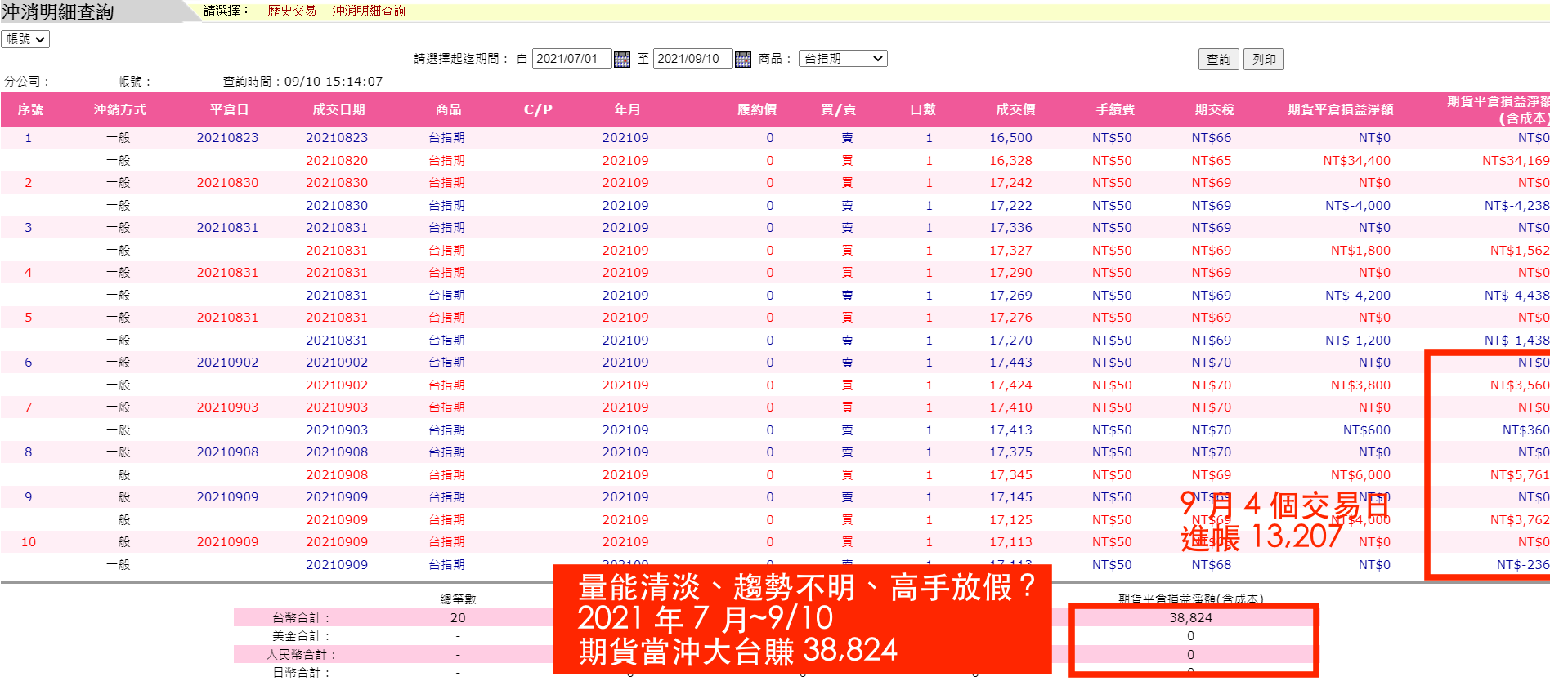
Task: Open the 沖消明細查詢 link
Action: (x=369, y=11)
